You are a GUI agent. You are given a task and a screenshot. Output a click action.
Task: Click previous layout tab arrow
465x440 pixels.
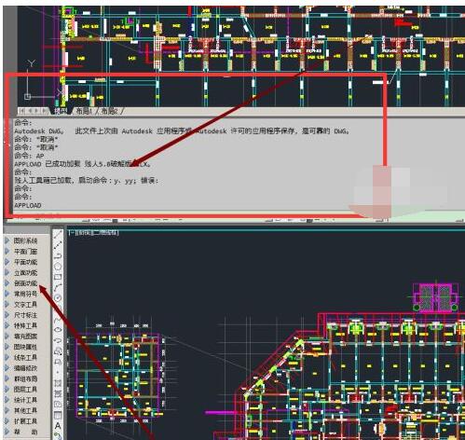30,111
